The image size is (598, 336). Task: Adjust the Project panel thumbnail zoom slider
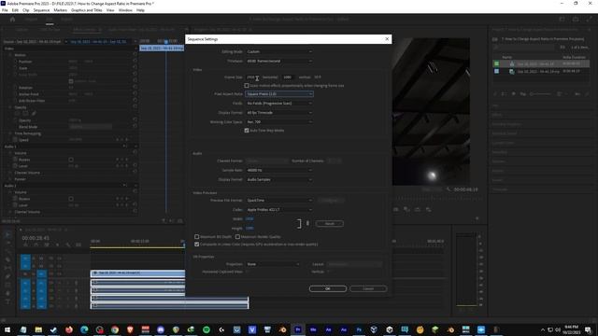click(x=541, y=93)
